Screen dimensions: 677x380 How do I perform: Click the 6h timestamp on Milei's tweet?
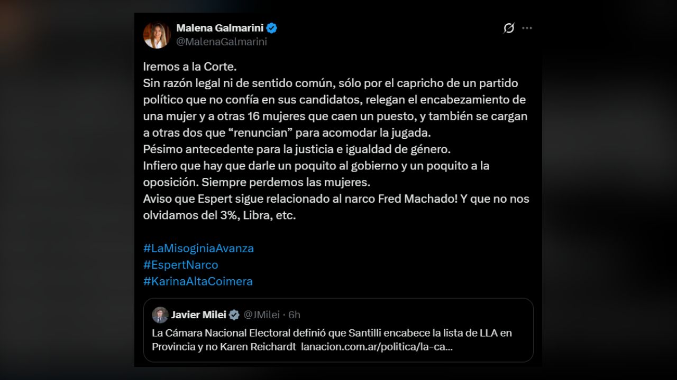[294, 314]
